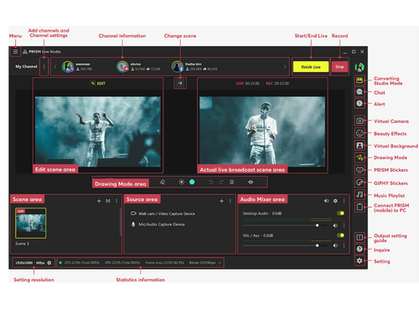The image size is (419, 314).
Task: Toggle the Mic / Aux switch
Action: [x=340, y=235]
